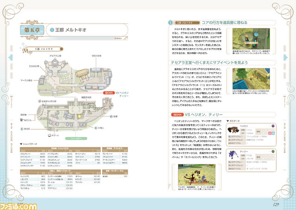Click the ティリー HP value
296x210 pixels.
pyautogui.click(x=250, y=159)
